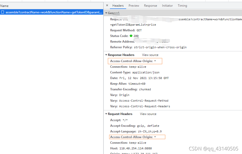Click the Content-Type application/json header
This screenshot has width=242, height=154.
pos(135,72)
